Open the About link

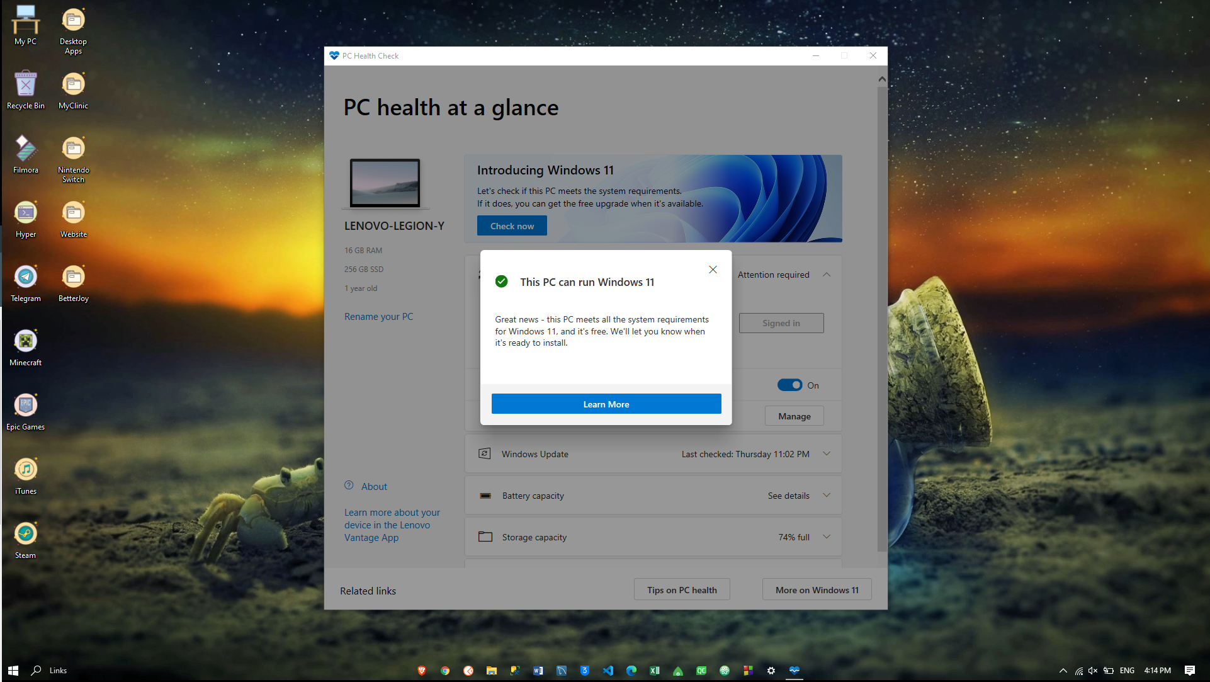(374, 487)
